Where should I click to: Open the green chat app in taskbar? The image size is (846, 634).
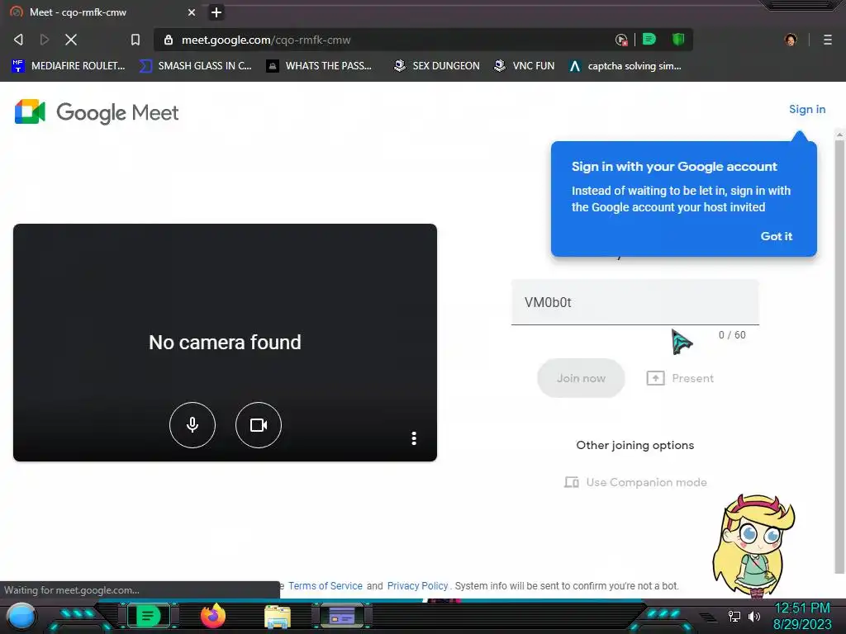point(148,616)
